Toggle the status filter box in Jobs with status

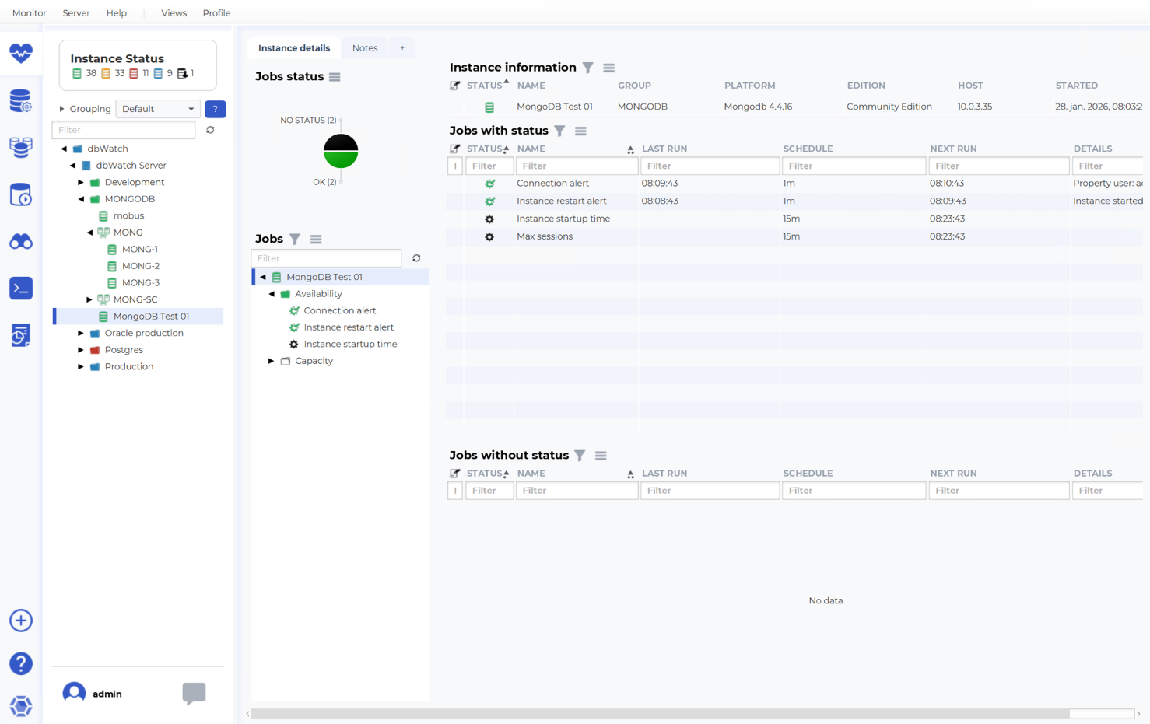455,166
